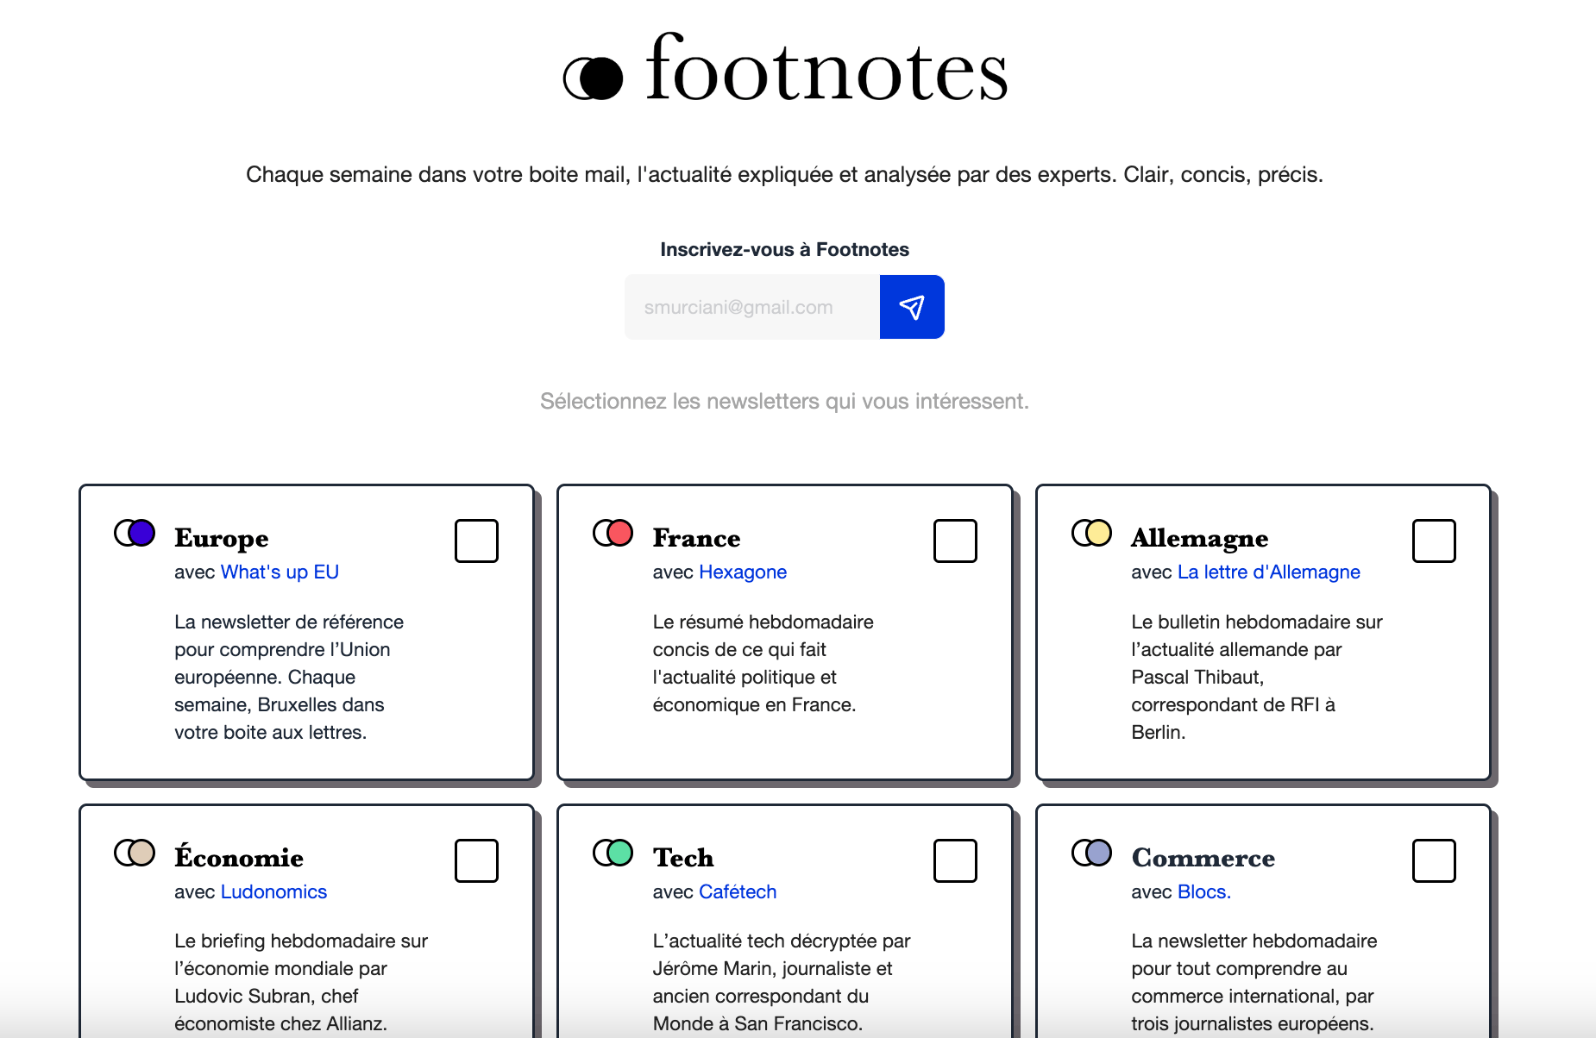
Task: Click Économie description 'Le briefing hebdomadaire'
Action: click(301, 982)
